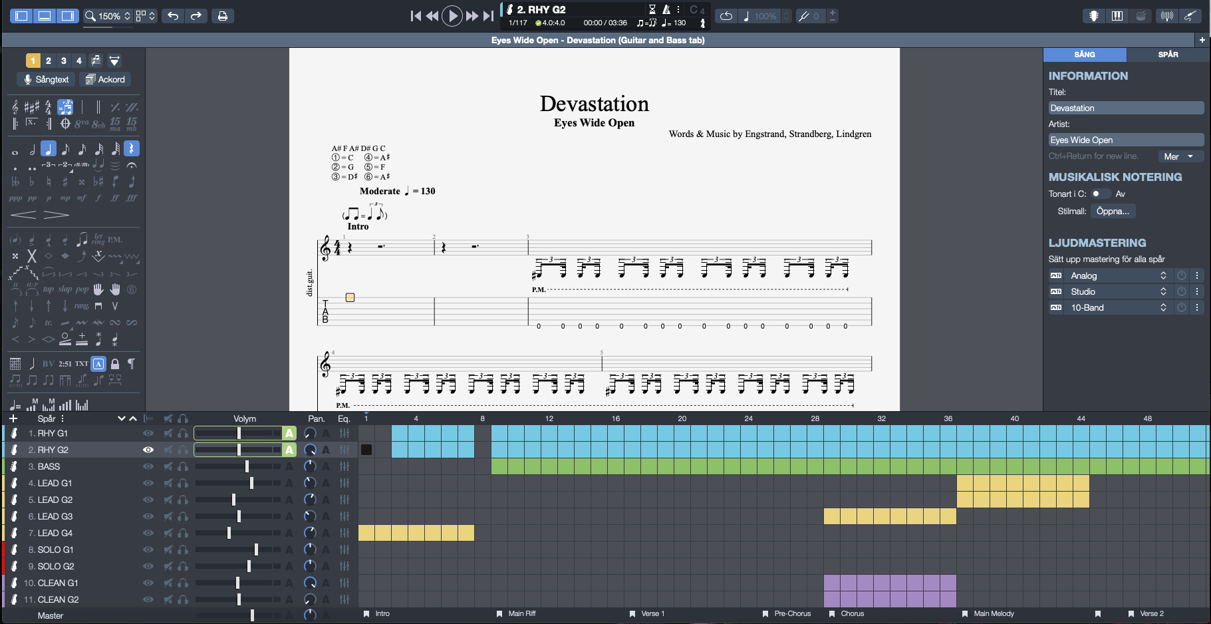Select the treble clef tool
Viewport: 1211px width, 624px height.
pyautogui.click(x=15, y=107)
